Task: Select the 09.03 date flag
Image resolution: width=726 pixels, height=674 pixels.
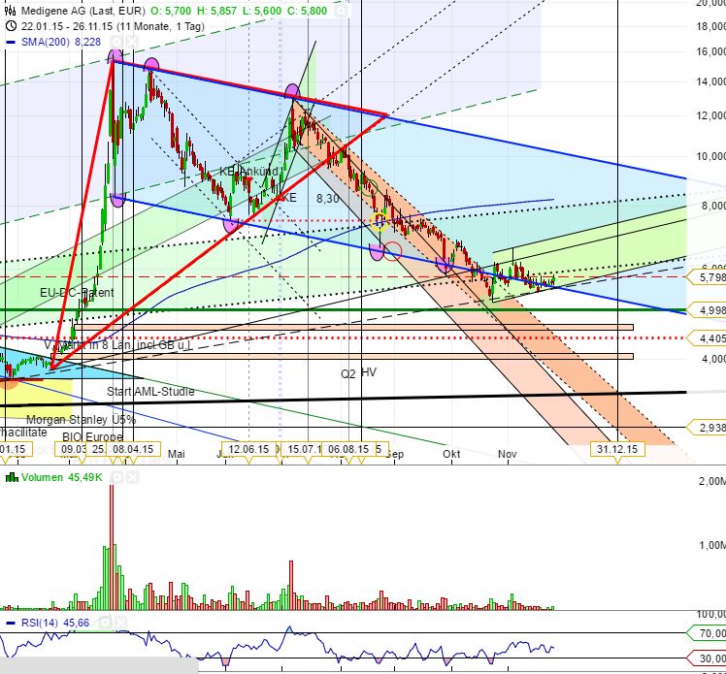Action: 74,449
